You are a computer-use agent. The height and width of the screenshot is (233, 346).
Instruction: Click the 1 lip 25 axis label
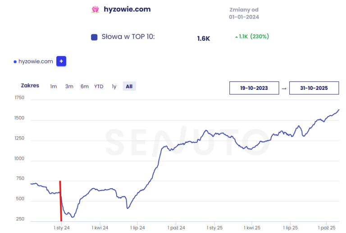point(291,228)
